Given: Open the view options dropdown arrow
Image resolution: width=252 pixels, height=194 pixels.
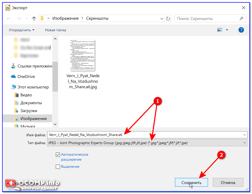Looking at the screenshot, I should point(227,30).
